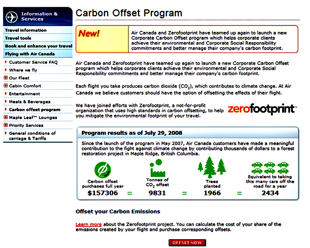Click Program results as of July 29, 2008
The width and height of the screenshot is (310, 248).
[132, 133]
